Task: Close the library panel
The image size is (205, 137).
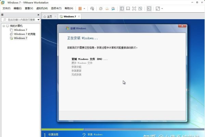Action: click(39, 15)
